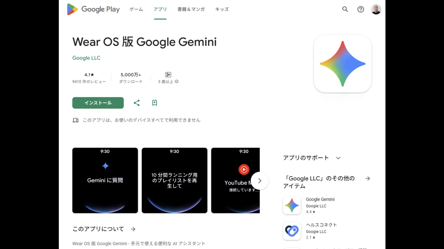444x249 pixels.
Task: Show the next screenshots with the carousel arrow
Action: (260, 181)
